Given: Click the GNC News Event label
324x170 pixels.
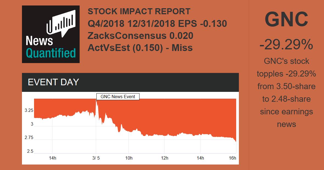Looking at the screenshot, I should (118, 97).
